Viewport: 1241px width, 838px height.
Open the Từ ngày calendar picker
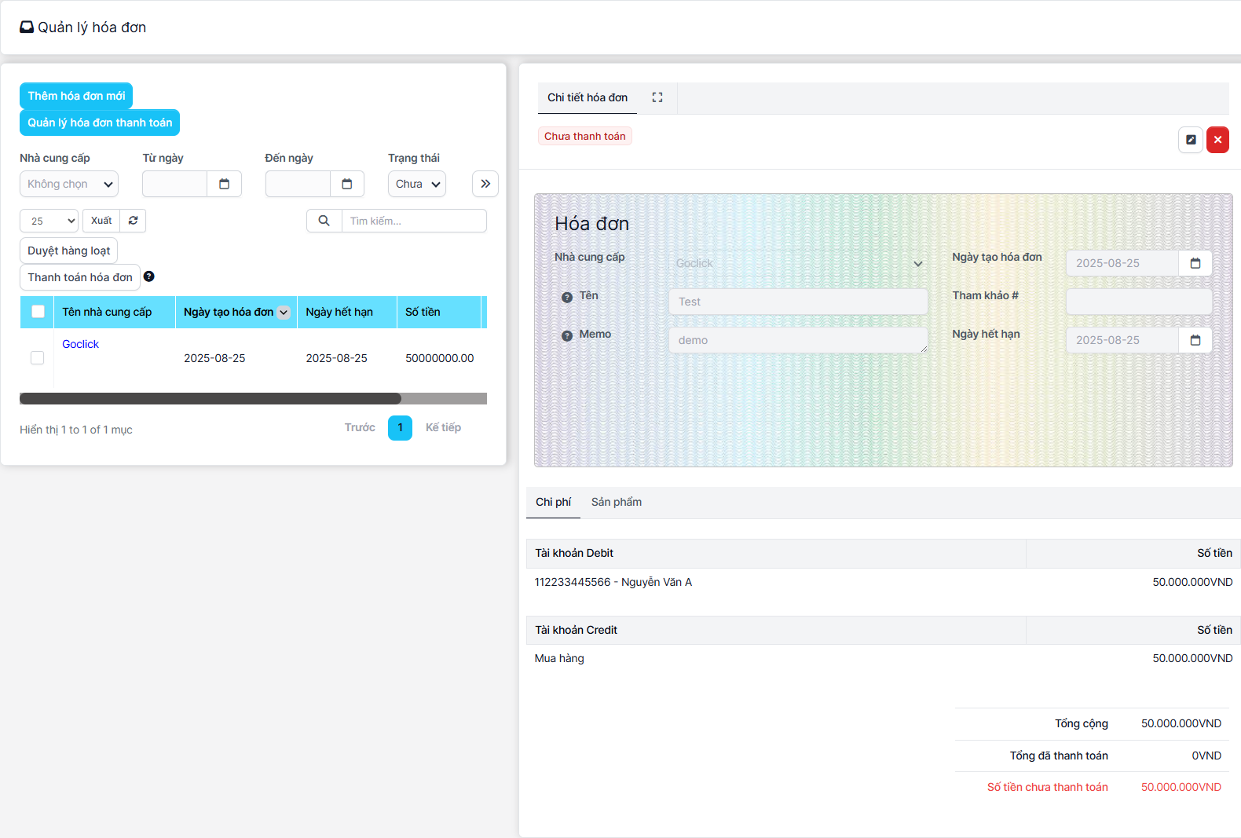coord(225,184)
